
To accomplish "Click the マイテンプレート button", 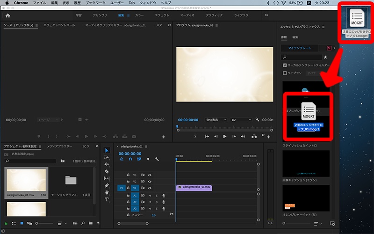I will pos(299,48).
